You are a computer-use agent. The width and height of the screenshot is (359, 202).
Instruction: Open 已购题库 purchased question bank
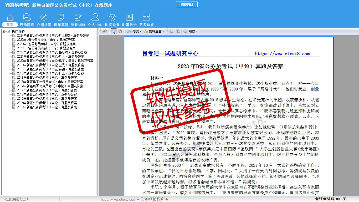point(27,20)
